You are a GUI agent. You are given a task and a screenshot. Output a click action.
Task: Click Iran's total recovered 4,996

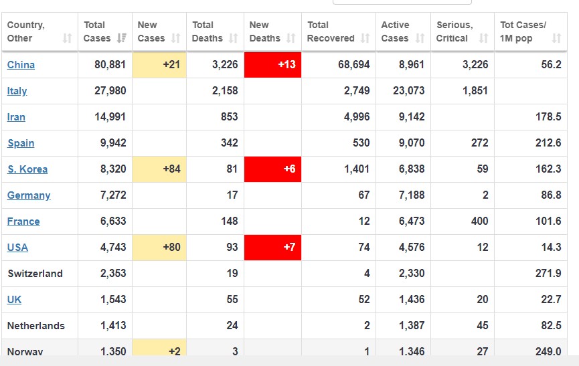pyautogui.click(x=357, y=117)
